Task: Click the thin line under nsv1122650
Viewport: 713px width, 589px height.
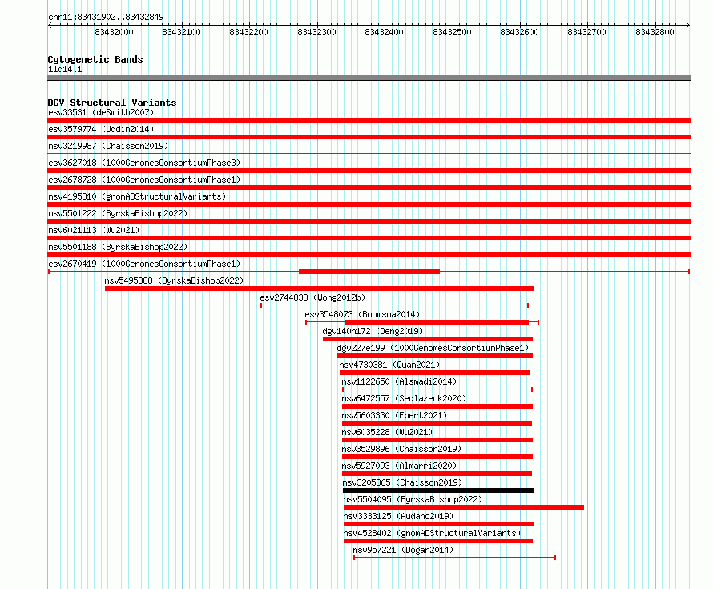Action: [x=437, y=389]
